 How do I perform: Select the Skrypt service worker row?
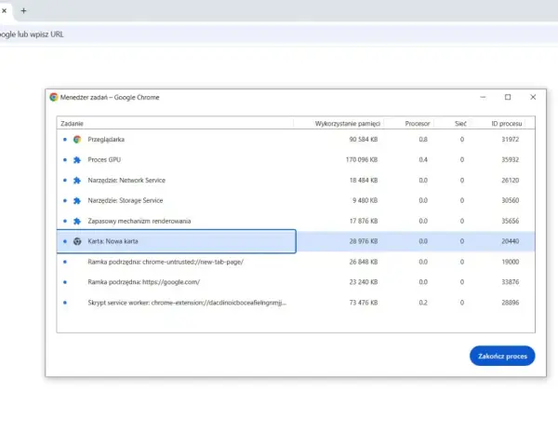(296, 303)
